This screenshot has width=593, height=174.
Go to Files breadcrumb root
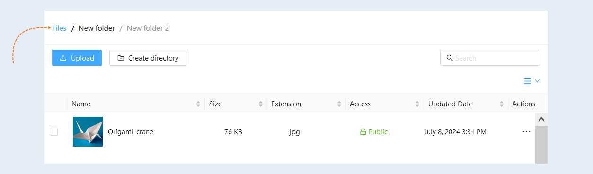click(x=59, y=28)
